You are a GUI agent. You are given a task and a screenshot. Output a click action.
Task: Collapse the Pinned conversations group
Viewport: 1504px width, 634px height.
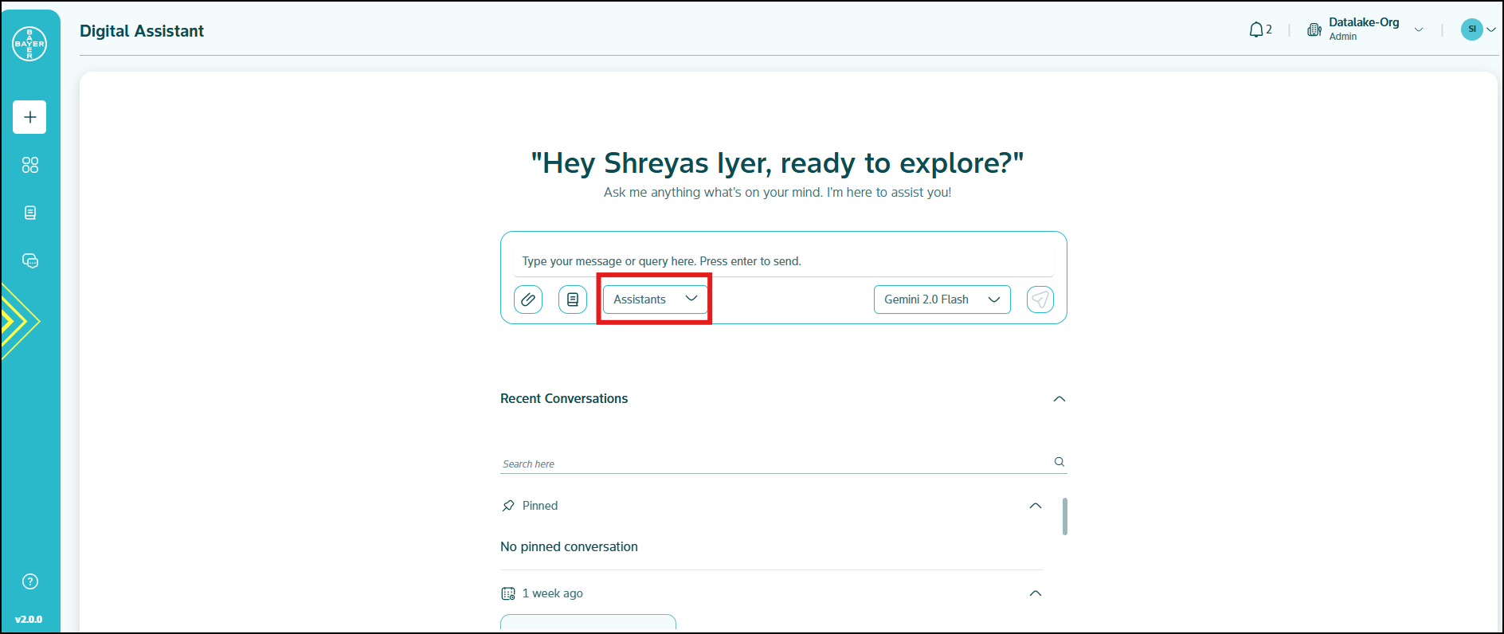point(1035,506)
